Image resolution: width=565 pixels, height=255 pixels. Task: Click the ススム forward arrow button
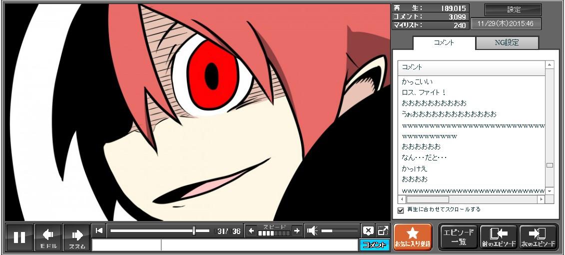pyautogui.click(x=77, y=237)
